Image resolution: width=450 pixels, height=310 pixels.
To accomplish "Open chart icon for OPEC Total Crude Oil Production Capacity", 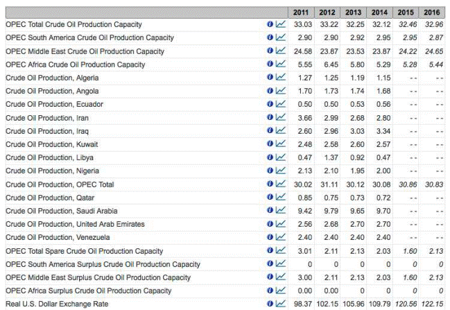I will 281,24.
